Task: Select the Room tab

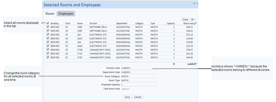Action: 50,14
